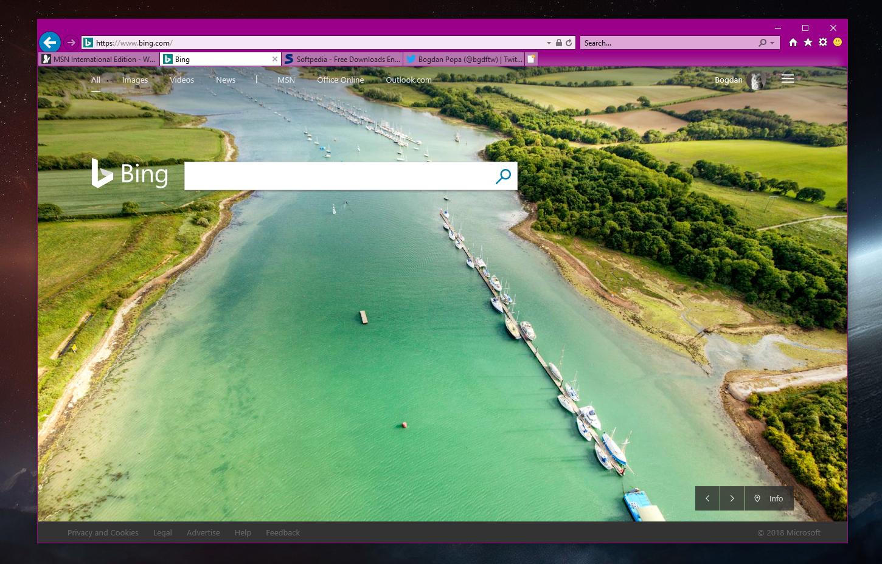Image resolution: width=882 pixels, height=564 pixels.
Task: Close the Internet Explorer window
Action: coord(833,28)
